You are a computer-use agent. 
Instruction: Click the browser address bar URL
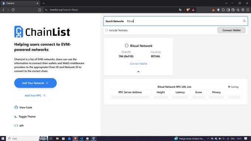tap(63, 10)
